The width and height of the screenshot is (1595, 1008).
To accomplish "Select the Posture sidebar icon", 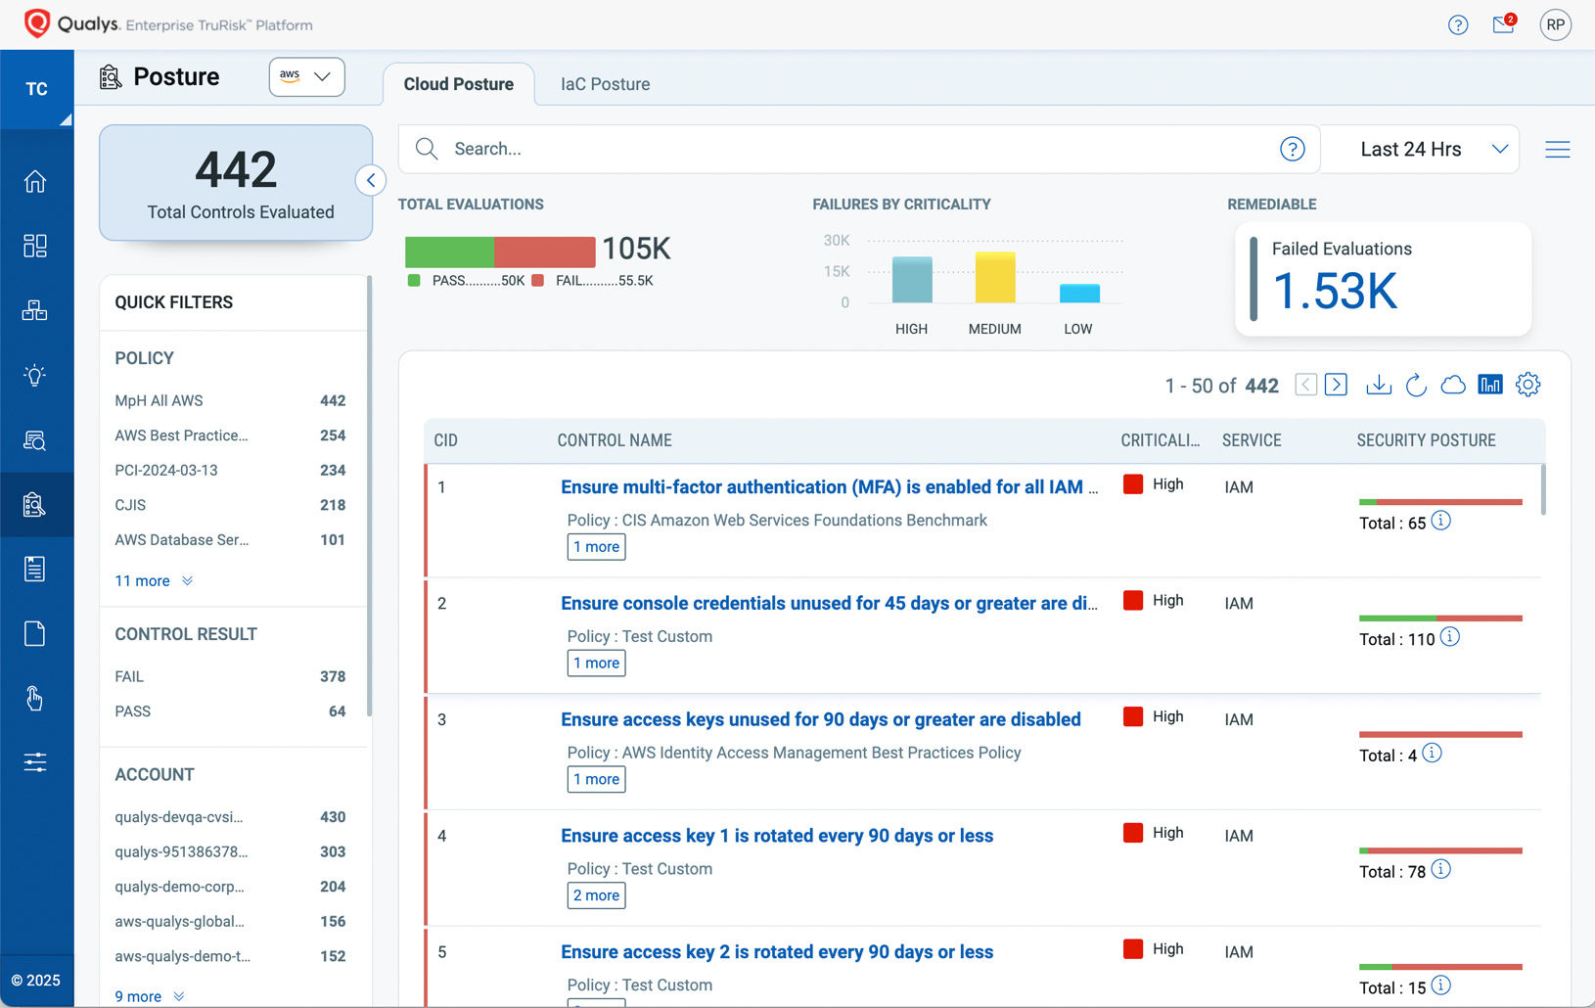I will [35, 505].
